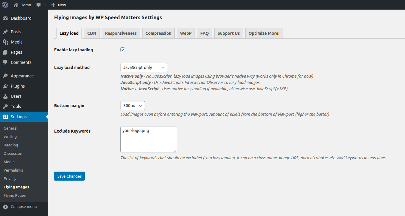This screenshot has height=216, width=405.
Task: Go to Permalinks settings submenu
Action: pyautogui.click(x=13, y=170)
